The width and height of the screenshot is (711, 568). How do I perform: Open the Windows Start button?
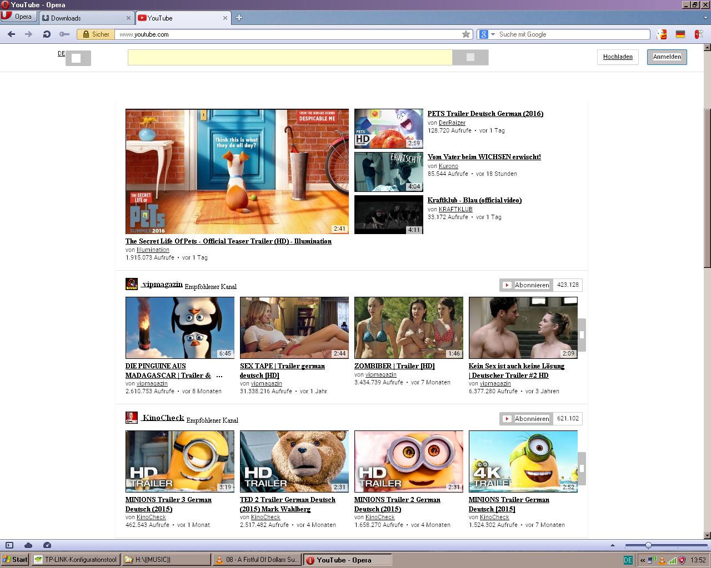tap(15, 560)
